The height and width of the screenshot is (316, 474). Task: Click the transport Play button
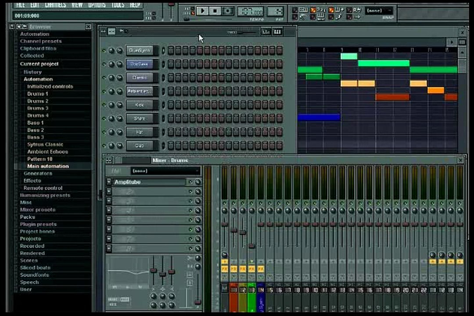[x=202, y=11]
